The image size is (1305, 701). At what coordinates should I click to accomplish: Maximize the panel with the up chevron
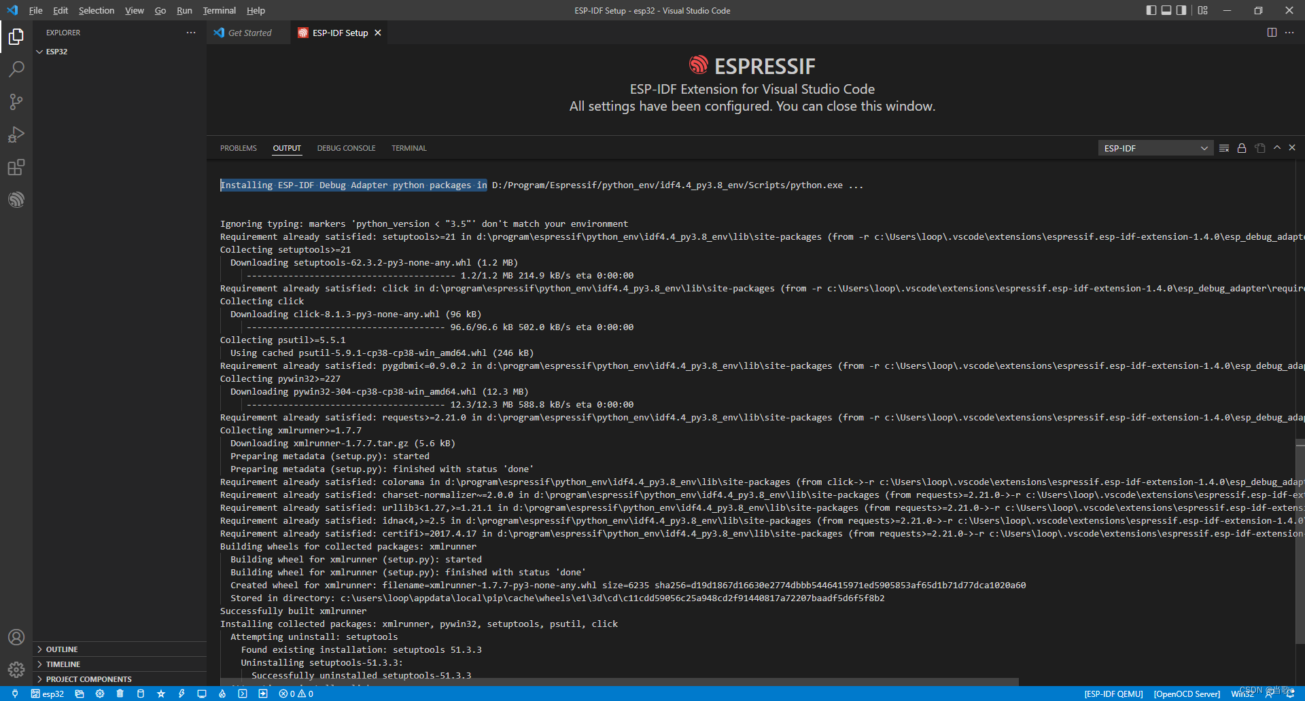(x=1277, y=147)
